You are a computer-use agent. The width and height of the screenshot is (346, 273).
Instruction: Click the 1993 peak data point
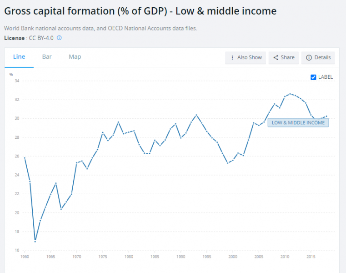click(196, 115)
